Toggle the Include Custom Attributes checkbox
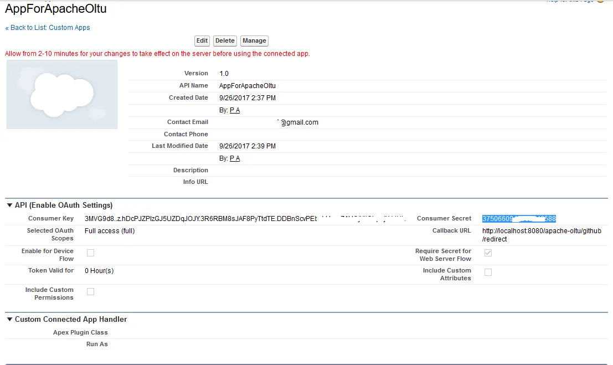613x365 pixels. (x=488, y=273)
